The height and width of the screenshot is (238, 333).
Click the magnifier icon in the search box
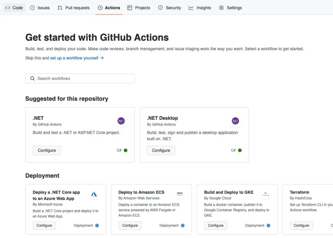[32, 79]
